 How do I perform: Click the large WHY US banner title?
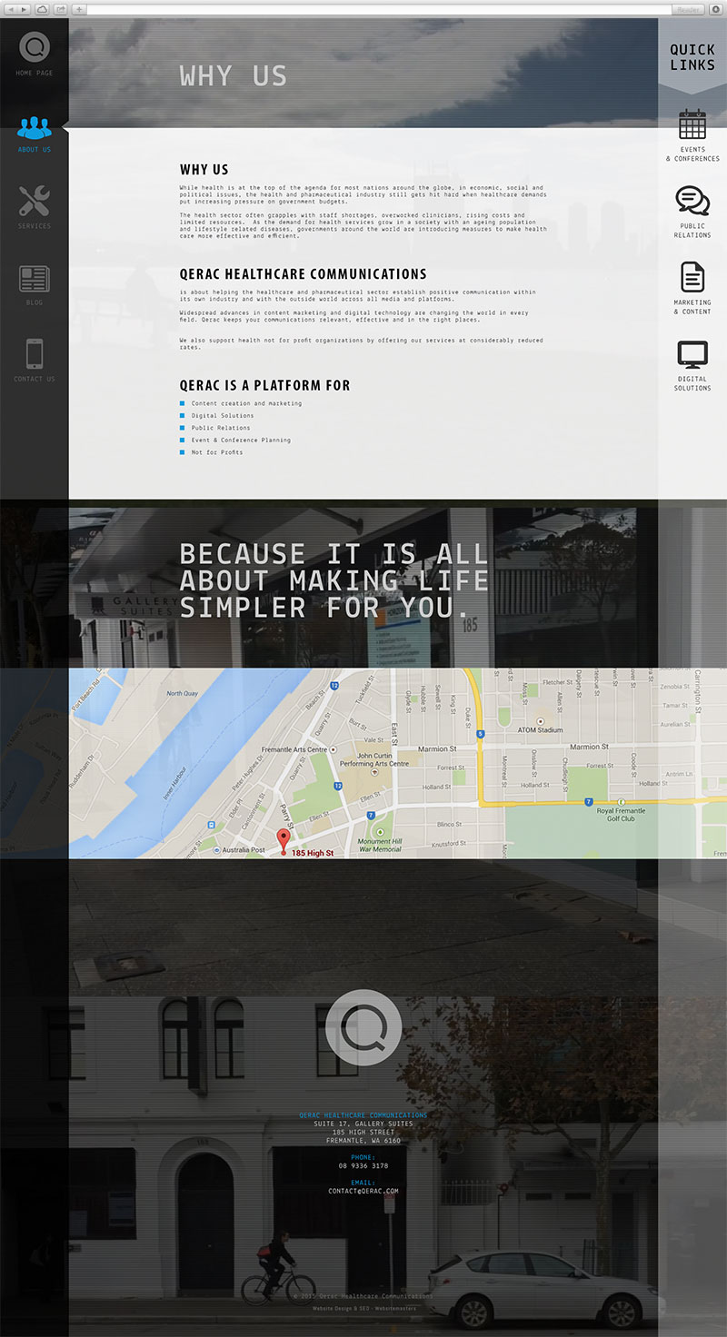[x=234, y=75]
